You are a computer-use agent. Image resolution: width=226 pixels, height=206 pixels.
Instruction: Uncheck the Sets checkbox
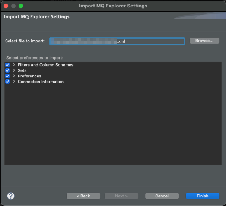[7, 70]
